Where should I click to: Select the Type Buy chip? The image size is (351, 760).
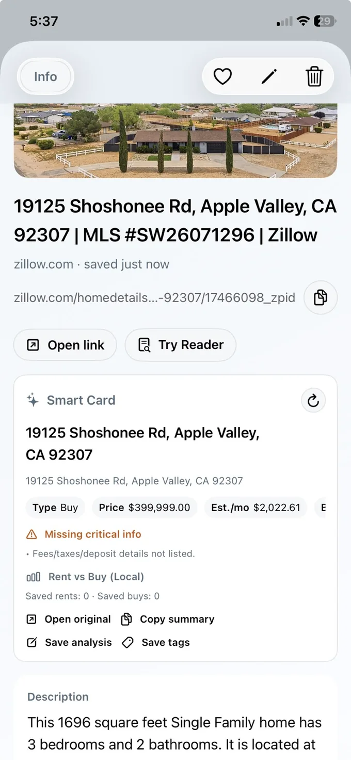55,508
